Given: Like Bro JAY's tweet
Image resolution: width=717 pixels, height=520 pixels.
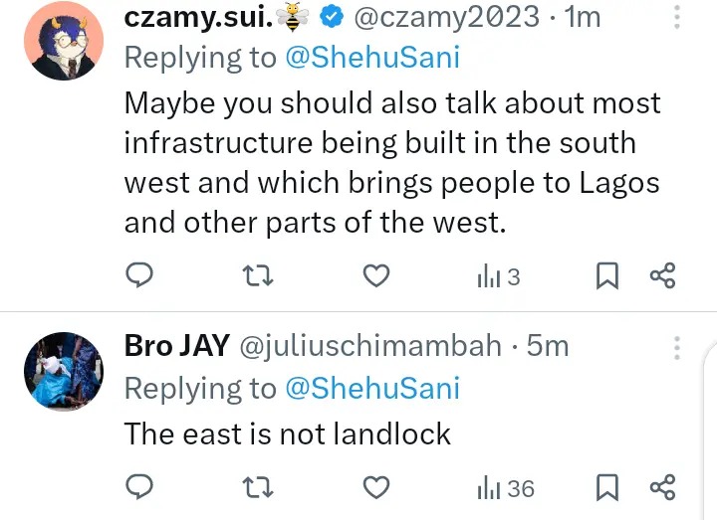Looking at the screenshot, I should pos(374,487).
